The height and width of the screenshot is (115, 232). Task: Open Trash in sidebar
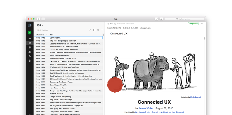[x=30, y=61]
